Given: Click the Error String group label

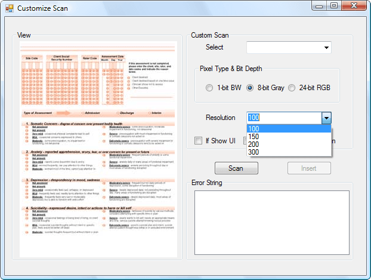Looking at the screenshot, I should [x=207, y=183].
